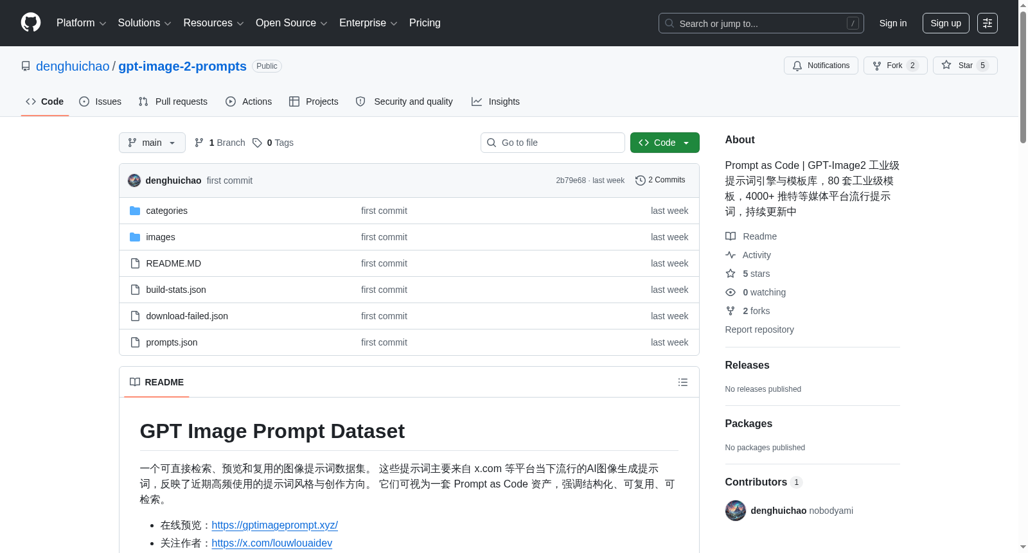This screenshot has width=1028, height=553.
Task: Open the Pricing page
Action: click(425, 23)
